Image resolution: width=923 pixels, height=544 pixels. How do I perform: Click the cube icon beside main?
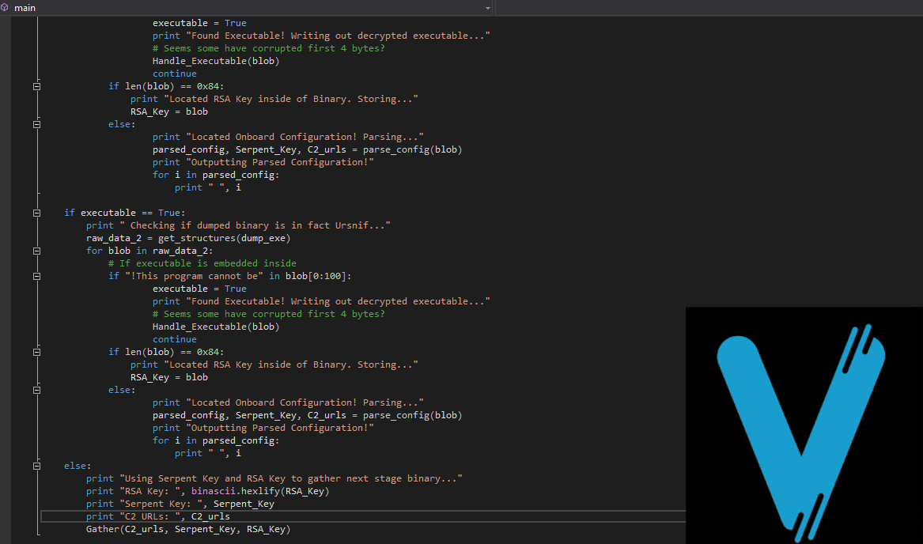tap(6, 8)
